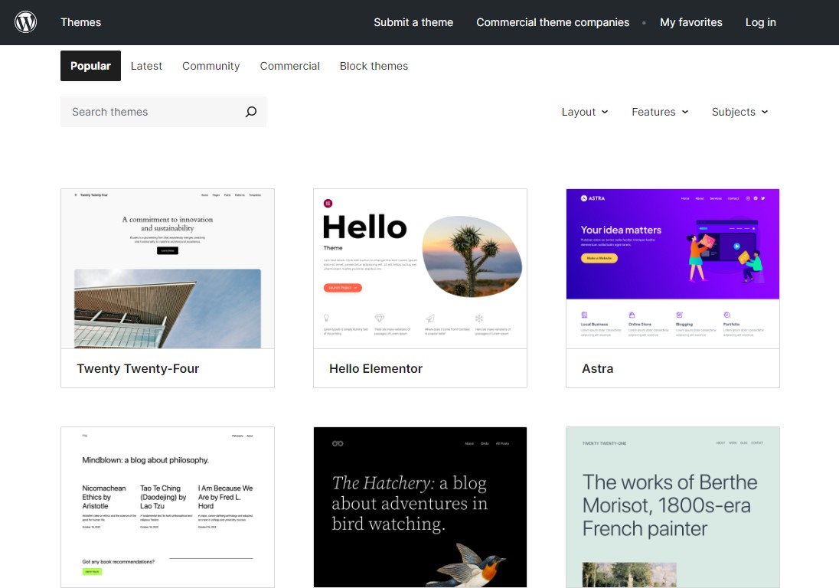Expand the Features filter dropdown
This screenshot has height=588, width=839.
tap(660, 112)
